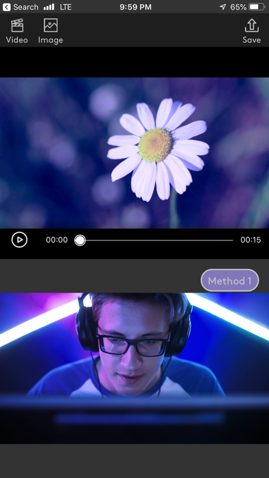Tap the location arrow status icon
Image resolution: width=269 pixels, height=478 pixels.
(x=223, y=7)
